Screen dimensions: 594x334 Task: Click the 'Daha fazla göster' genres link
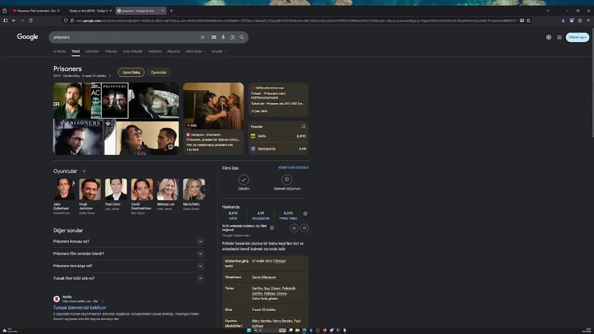click(265, 299)
